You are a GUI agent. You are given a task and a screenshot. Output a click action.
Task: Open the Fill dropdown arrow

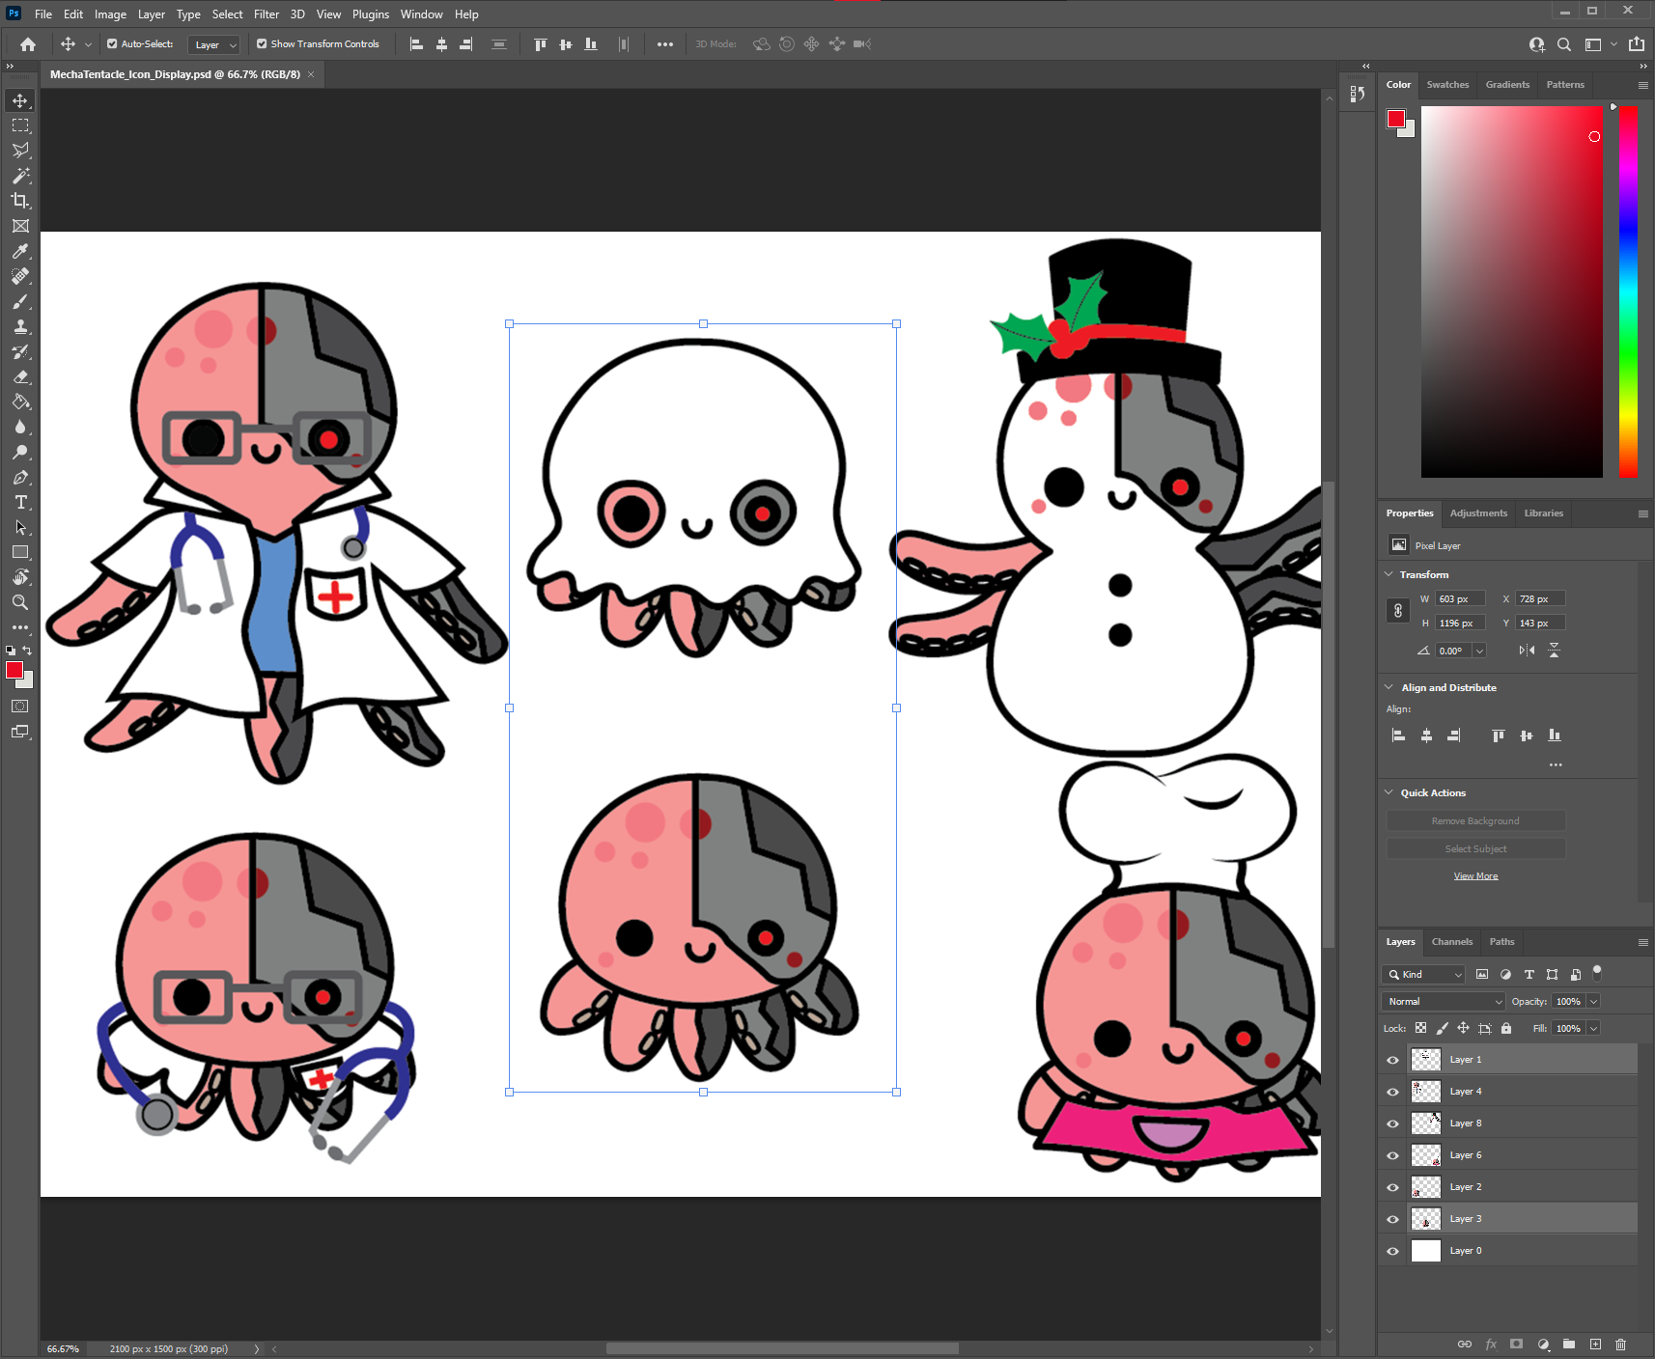point(1593,1029)
